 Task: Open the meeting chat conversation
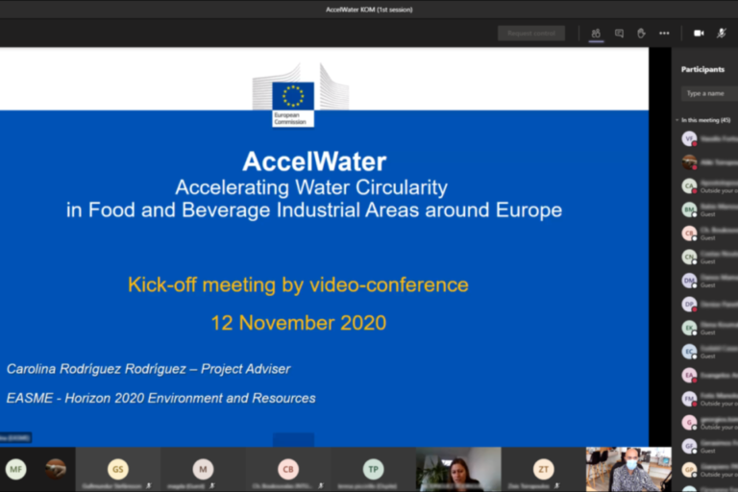pos(619,33)
